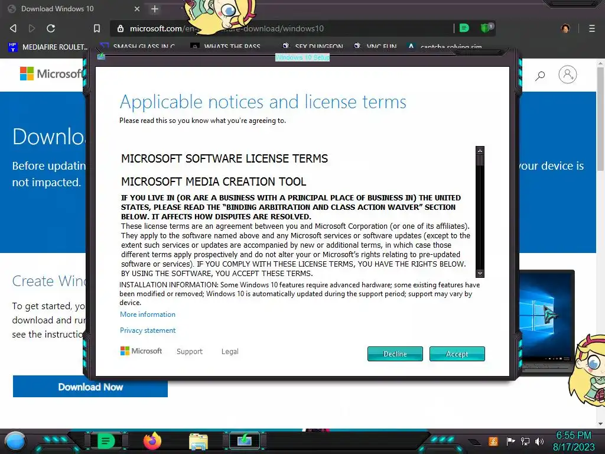
Task: Open the Support link in Setup footer
Action: click(x=190, y=351)
